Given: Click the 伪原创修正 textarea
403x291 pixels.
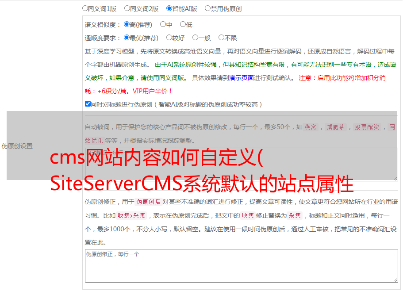Looking at the screenshot, I should click(242, 266).
